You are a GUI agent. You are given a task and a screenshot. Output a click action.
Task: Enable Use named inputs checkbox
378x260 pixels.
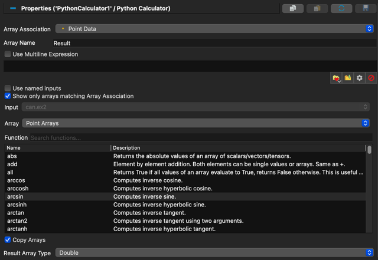8,88
